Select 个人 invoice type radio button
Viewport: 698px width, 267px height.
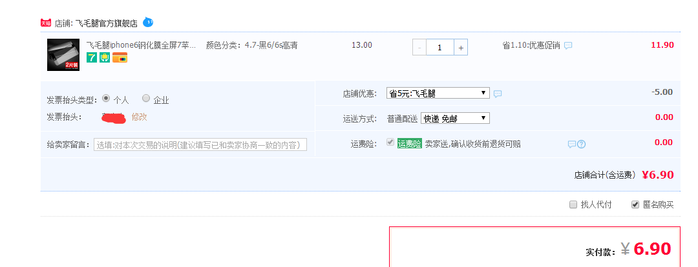pyautogui.click(x=106, y=98)
